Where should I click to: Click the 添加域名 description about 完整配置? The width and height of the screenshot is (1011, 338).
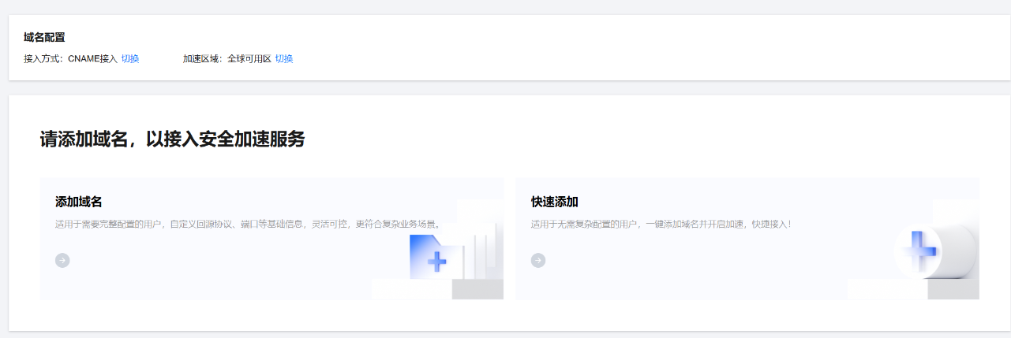click(249, 224)
